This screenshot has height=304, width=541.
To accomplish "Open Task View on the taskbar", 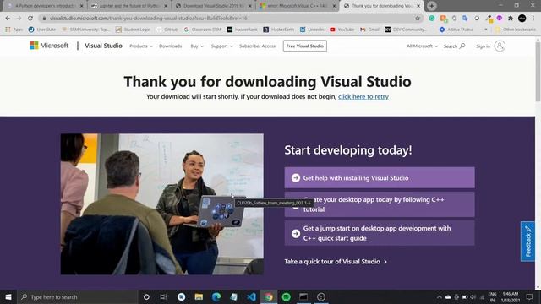I will pos(163,296).
